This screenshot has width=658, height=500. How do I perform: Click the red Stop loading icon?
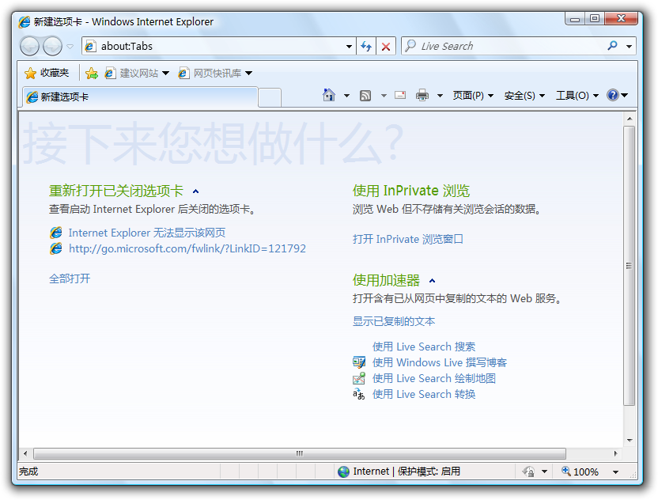click(386, 47)
